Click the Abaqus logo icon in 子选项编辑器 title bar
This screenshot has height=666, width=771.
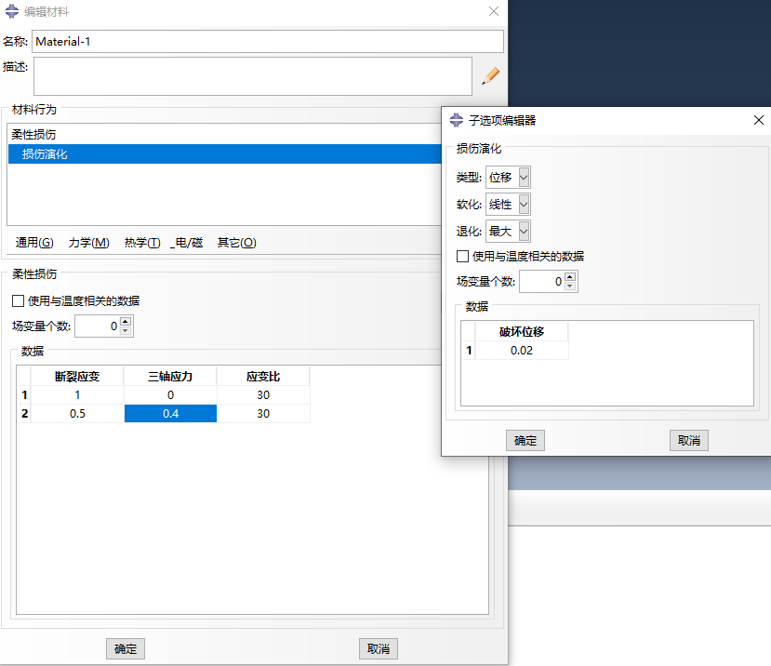pyautogui.click(x=457, y=120)
